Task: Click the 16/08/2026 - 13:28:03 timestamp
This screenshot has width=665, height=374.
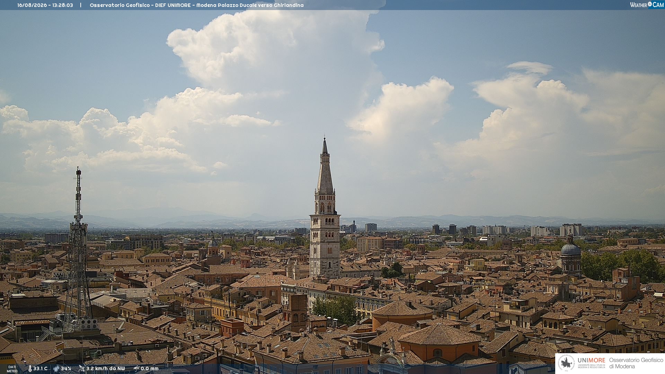Action: click(45, 5)
